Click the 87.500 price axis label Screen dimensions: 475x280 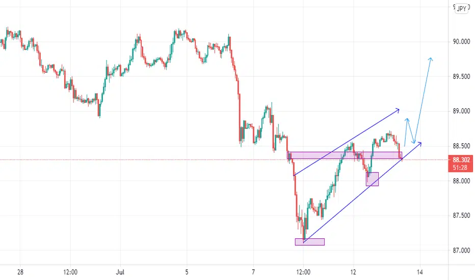[x=461, y=215]
